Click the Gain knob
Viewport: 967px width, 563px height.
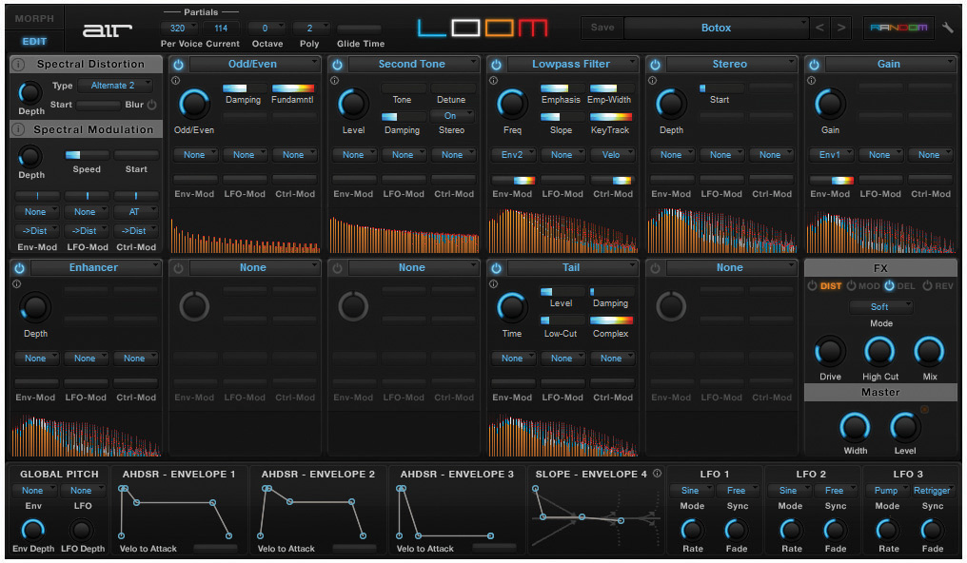[830, 104]
